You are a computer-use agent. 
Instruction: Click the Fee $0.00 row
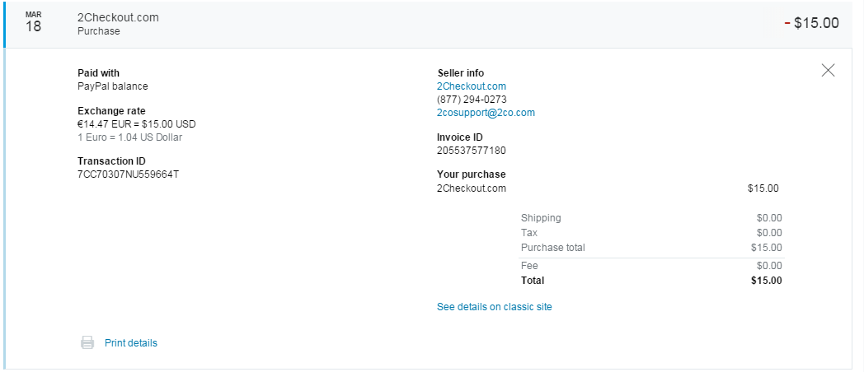(651, 266)
